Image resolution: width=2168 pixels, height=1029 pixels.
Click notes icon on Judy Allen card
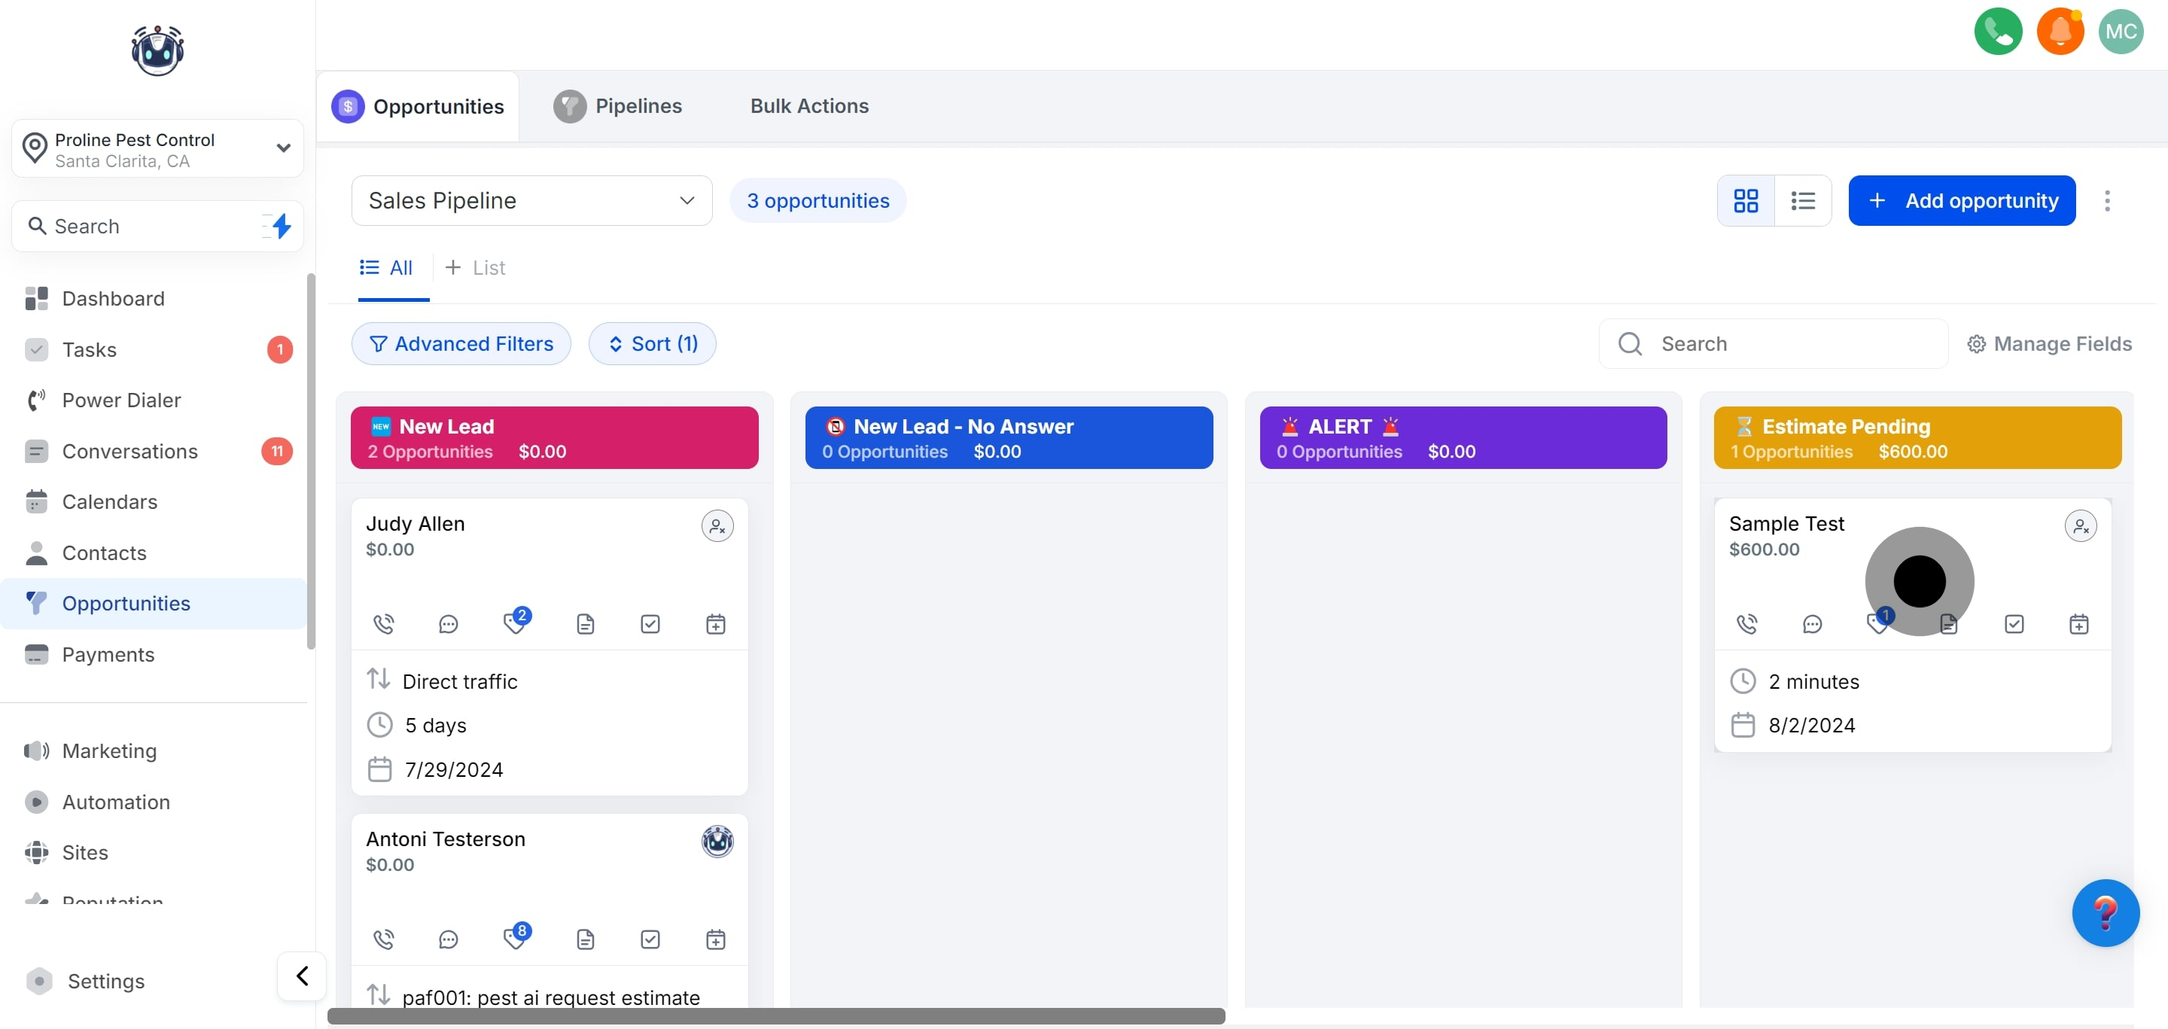click(x=585, y=623)
